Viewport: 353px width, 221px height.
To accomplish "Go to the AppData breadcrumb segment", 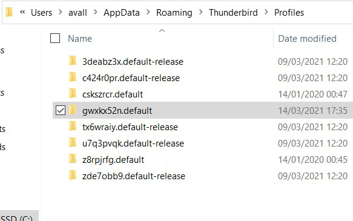I will tap(122, 13).
